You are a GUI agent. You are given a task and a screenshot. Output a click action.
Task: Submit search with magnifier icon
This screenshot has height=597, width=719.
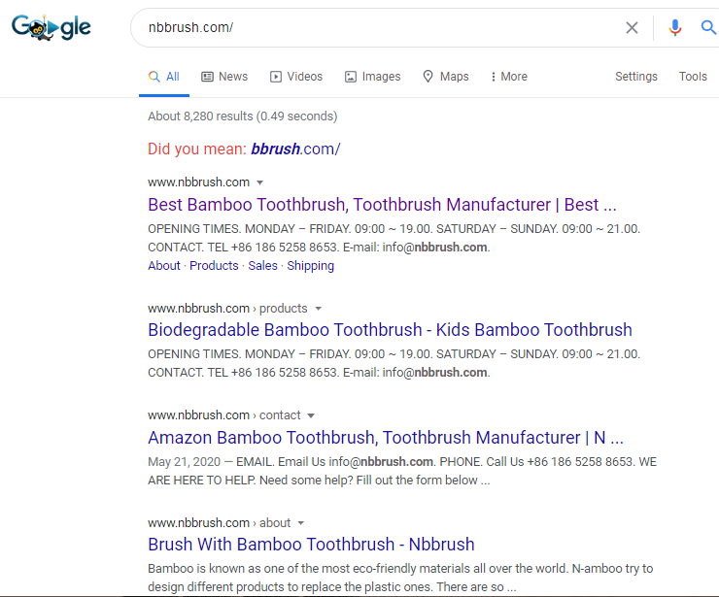point(708,27)
